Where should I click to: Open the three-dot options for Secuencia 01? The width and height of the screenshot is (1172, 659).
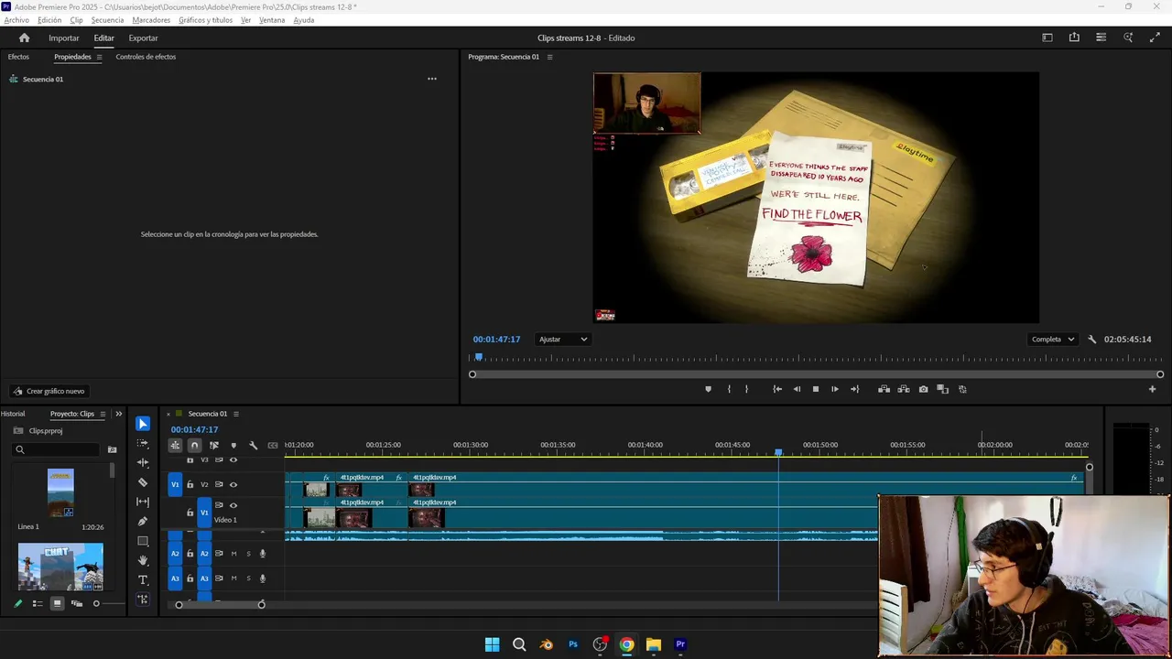432,79
